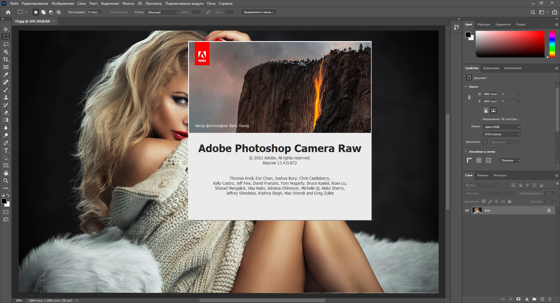Open the layer blend mode Обычные dropdown

[490, 193]
